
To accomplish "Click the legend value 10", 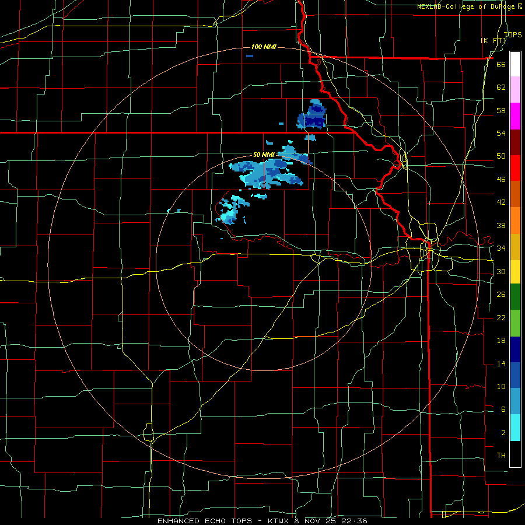I will pos(501,387).
